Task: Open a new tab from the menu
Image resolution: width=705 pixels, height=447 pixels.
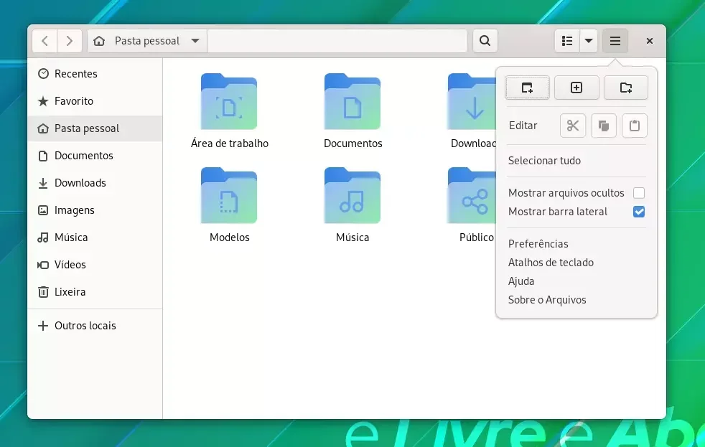Action: [576, 88]
